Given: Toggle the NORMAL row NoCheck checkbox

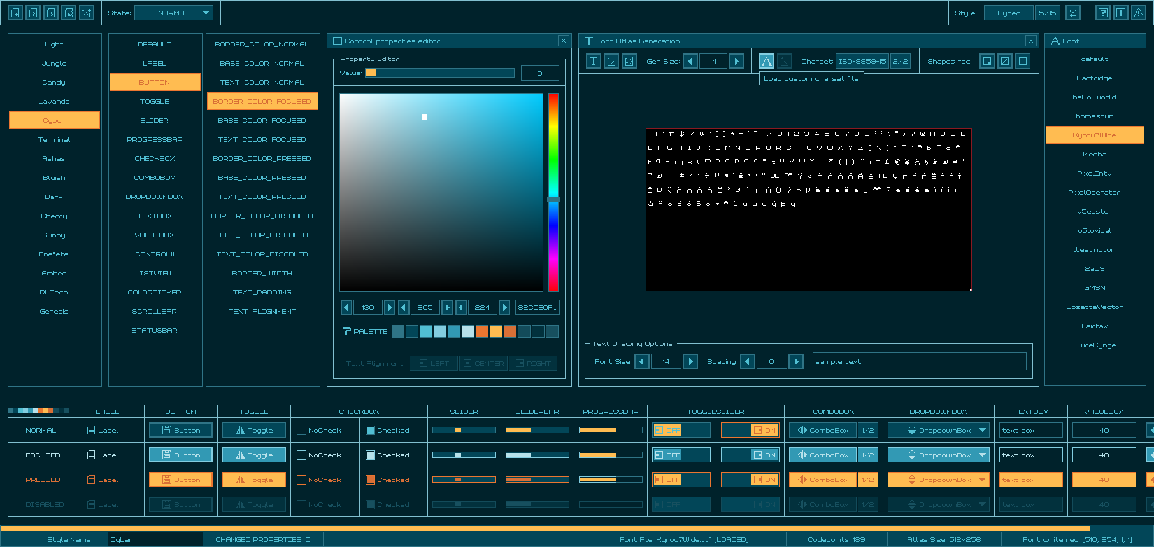Looking at the screenshot, I should point(302,431).
